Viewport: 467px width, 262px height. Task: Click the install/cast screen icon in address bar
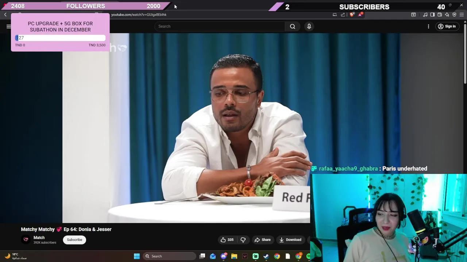click(x=335, y=15)
